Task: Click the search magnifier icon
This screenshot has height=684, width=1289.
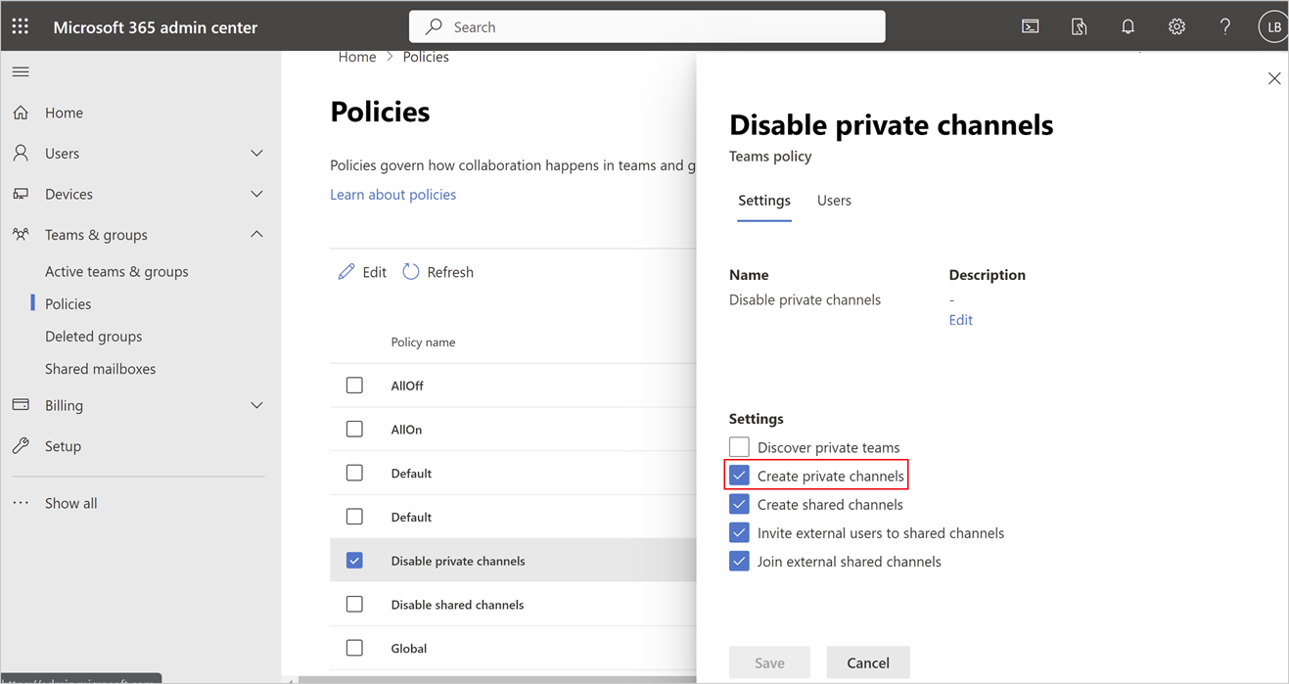Action: coord(434,26)
